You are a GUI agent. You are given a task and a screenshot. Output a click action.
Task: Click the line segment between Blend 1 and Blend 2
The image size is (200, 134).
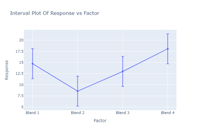pos(55,77)
